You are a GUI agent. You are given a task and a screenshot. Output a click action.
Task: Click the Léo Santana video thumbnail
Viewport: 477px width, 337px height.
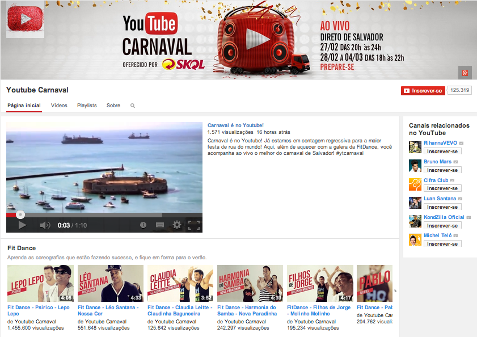pos(111,284)
